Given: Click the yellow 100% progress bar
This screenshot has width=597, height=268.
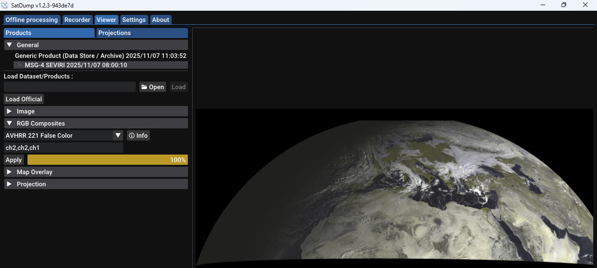Looking at the screenshot, I should click(x=107, y=160).
